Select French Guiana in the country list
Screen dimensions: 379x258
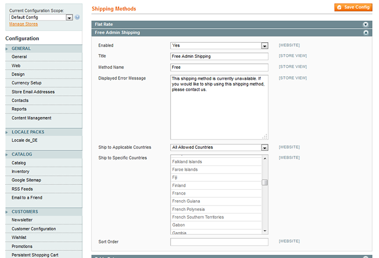point(216,201)
